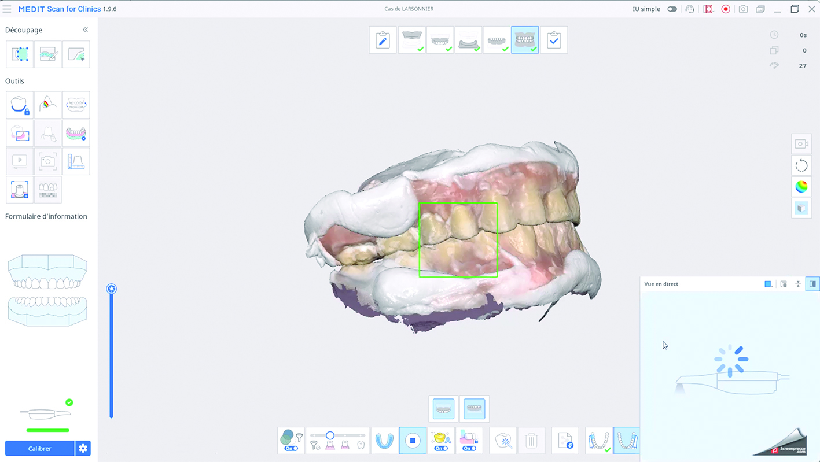The width and height of the screenshot is (820, 462).
Task: Toggle the color display mode sphere
Action: [801, 187]
